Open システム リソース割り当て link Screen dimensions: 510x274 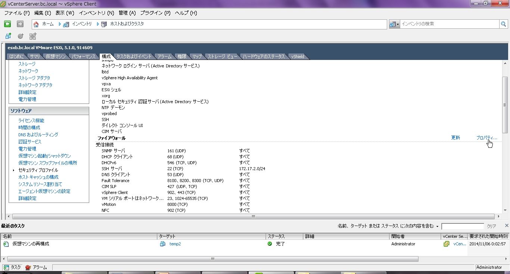(x=40, y=184)
